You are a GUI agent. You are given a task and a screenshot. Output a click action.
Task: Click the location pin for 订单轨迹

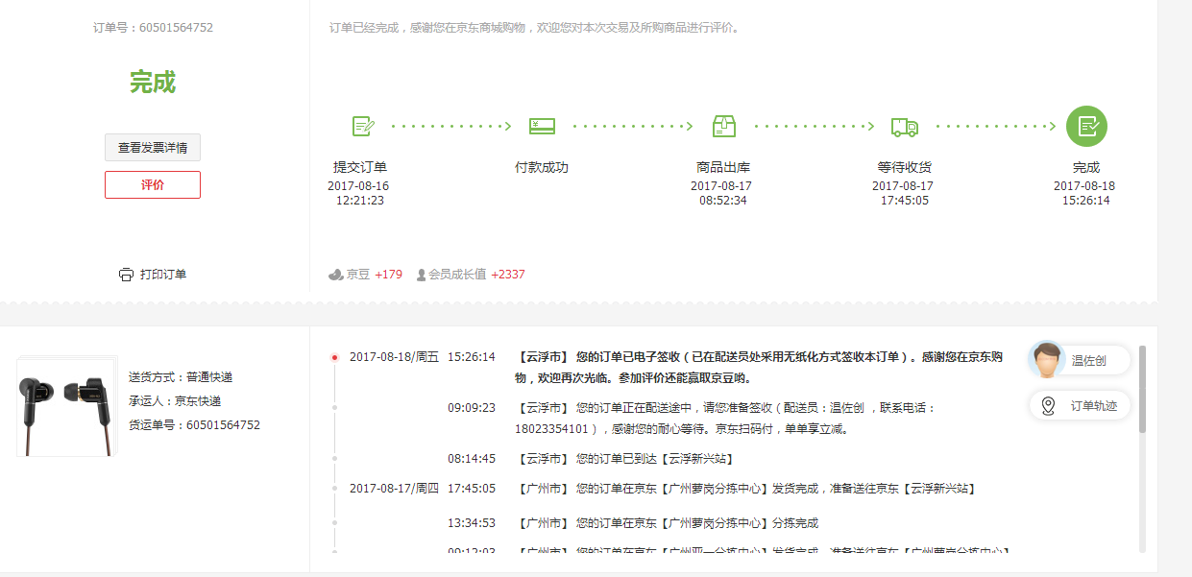click(1048, 406)
